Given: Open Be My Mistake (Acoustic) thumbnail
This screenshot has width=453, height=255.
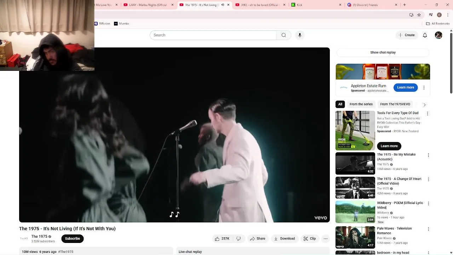Looking at the screenshot, I should (355, 164).
